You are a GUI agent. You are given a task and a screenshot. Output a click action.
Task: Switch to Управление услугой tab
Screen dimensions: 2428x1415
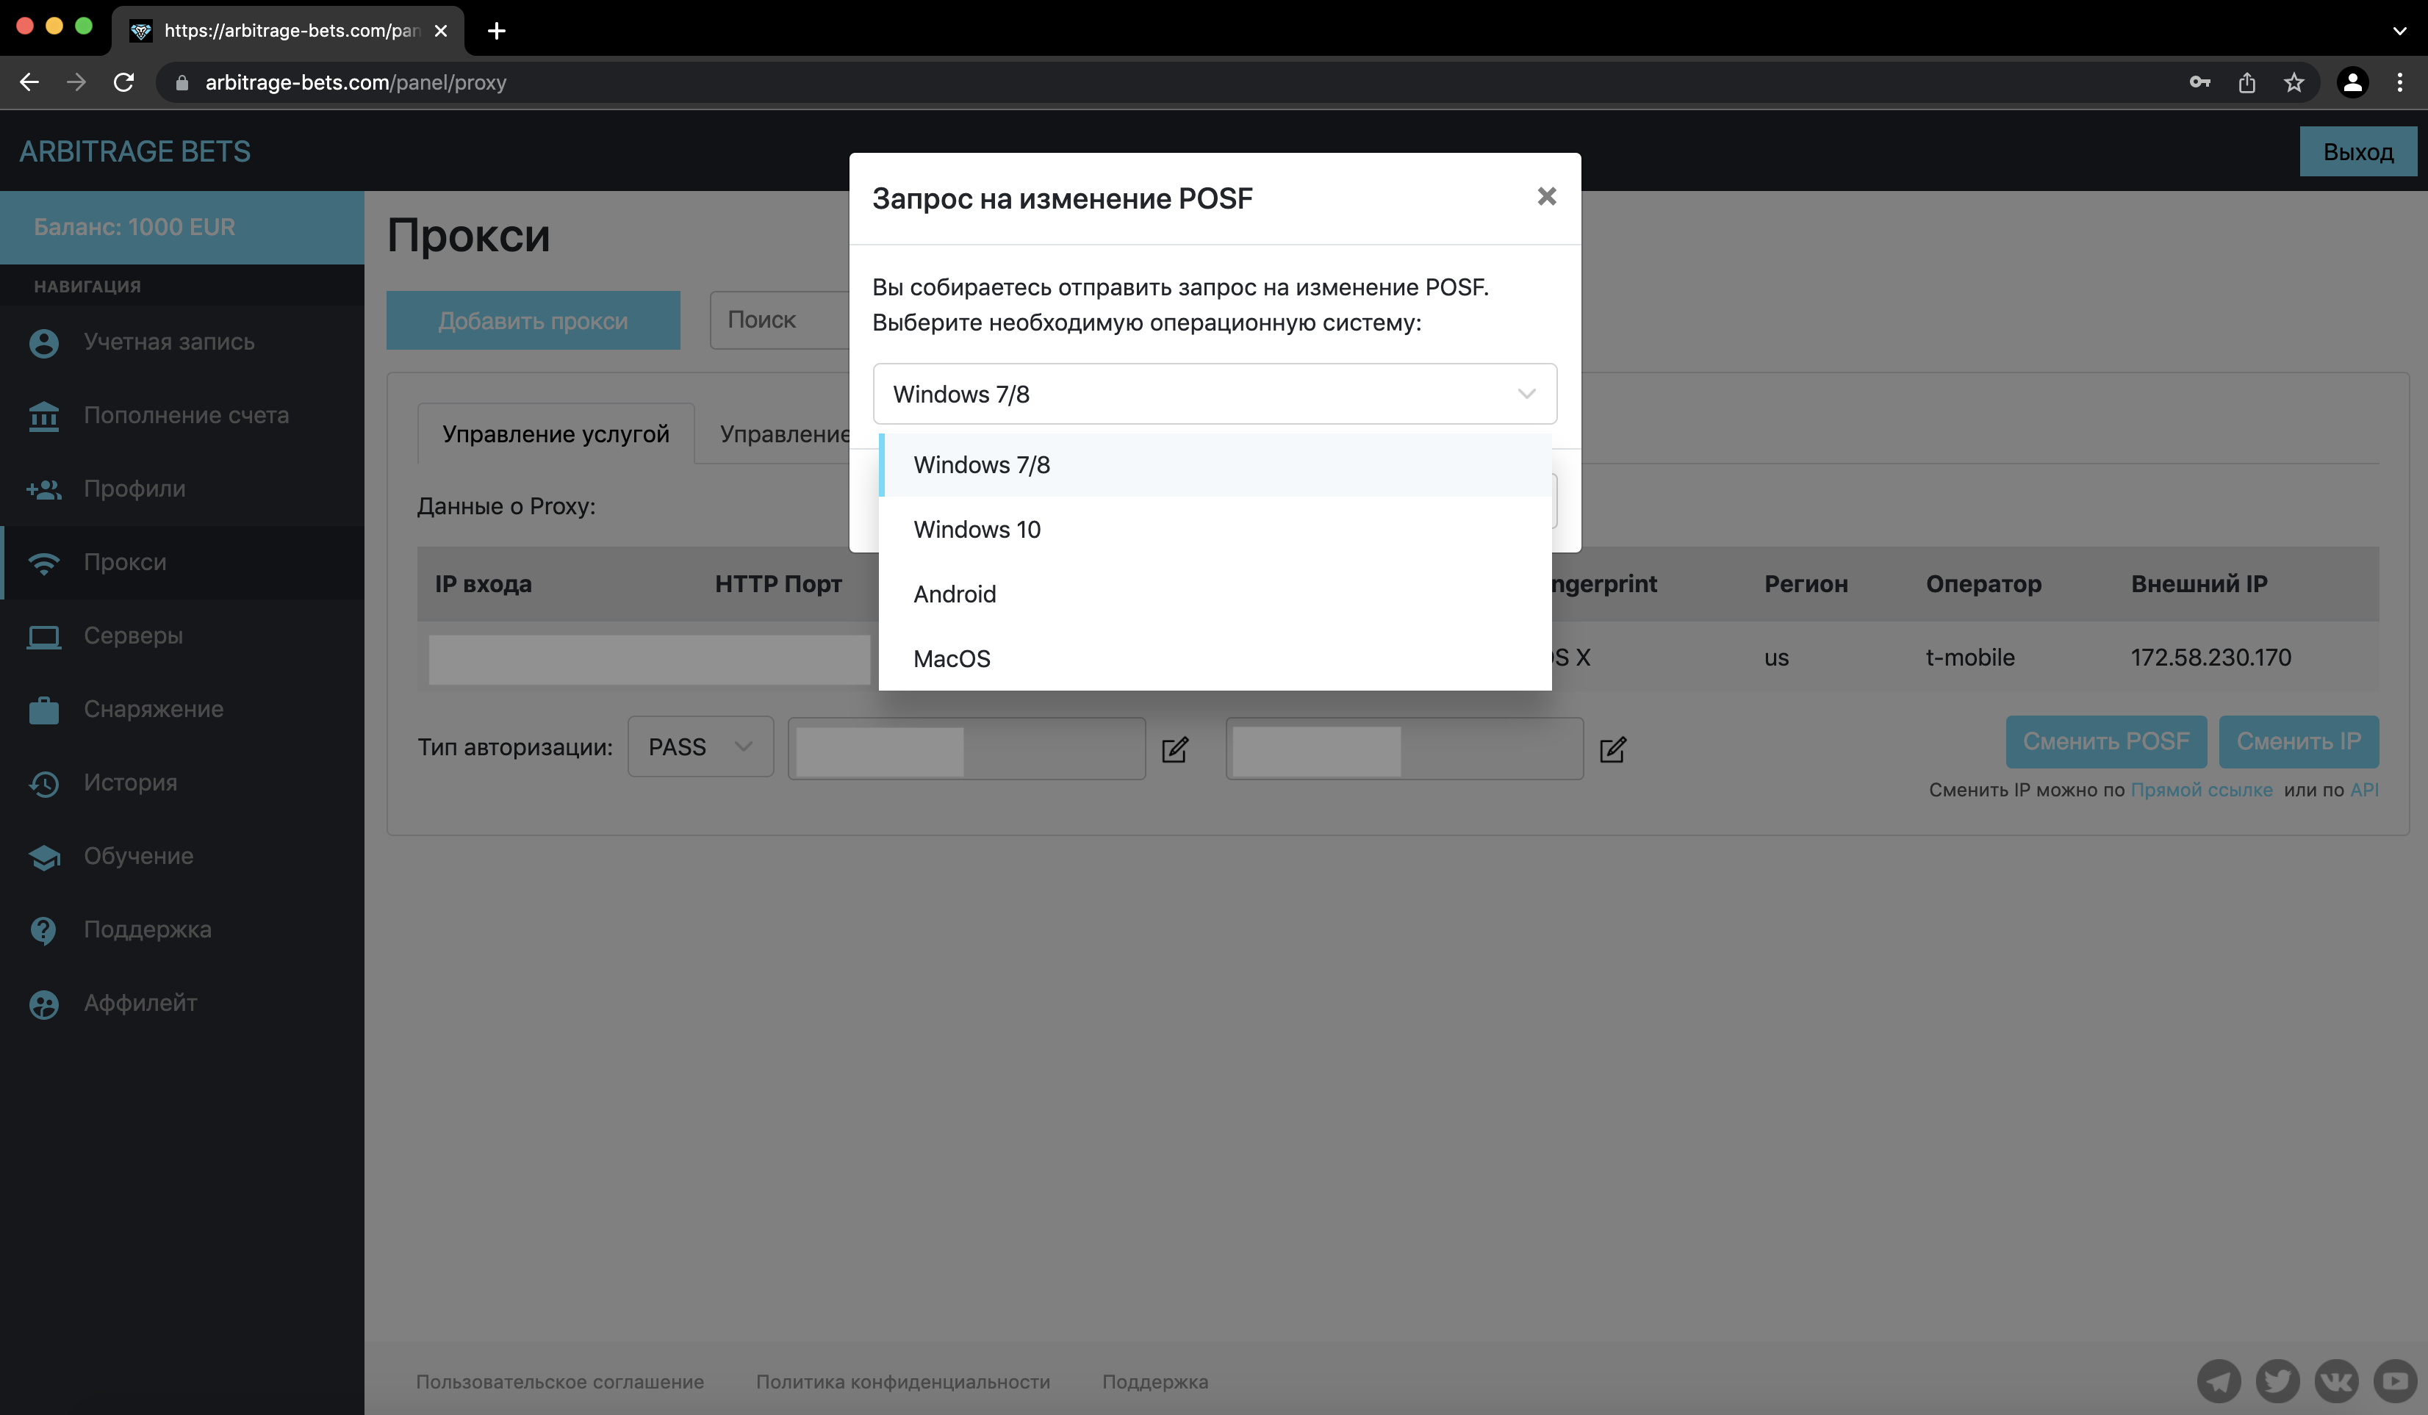[556, 434]
